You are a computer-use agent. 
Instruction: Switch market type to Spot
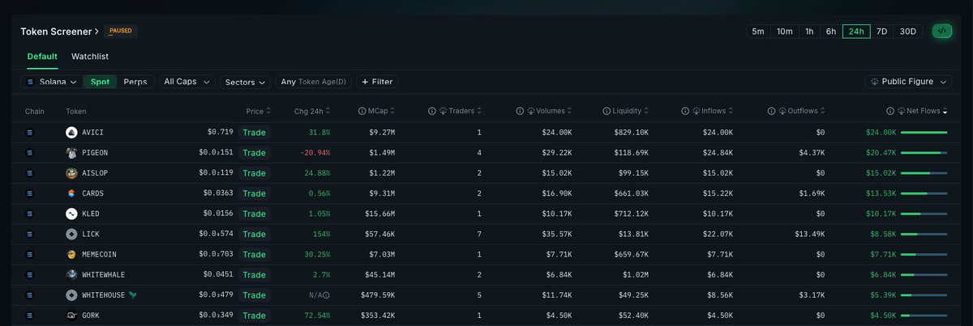[101, 82]
